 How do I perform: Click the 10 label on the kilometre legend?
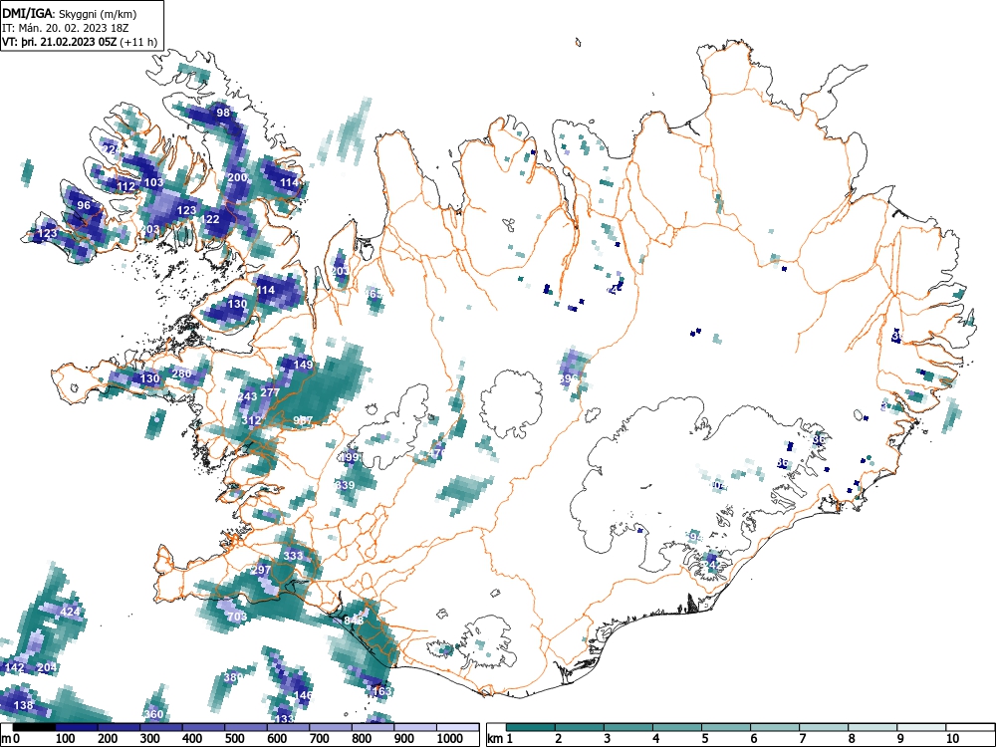pyautogui.click(x=952, y=738)
